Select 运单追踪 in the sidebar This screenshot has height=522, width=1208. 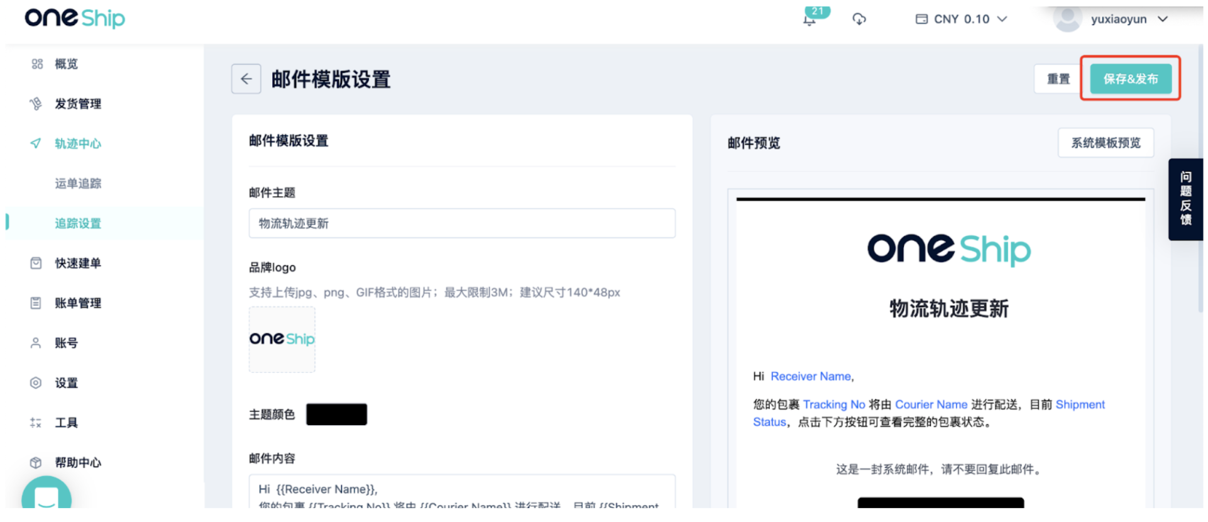click(x=78, y=184)
